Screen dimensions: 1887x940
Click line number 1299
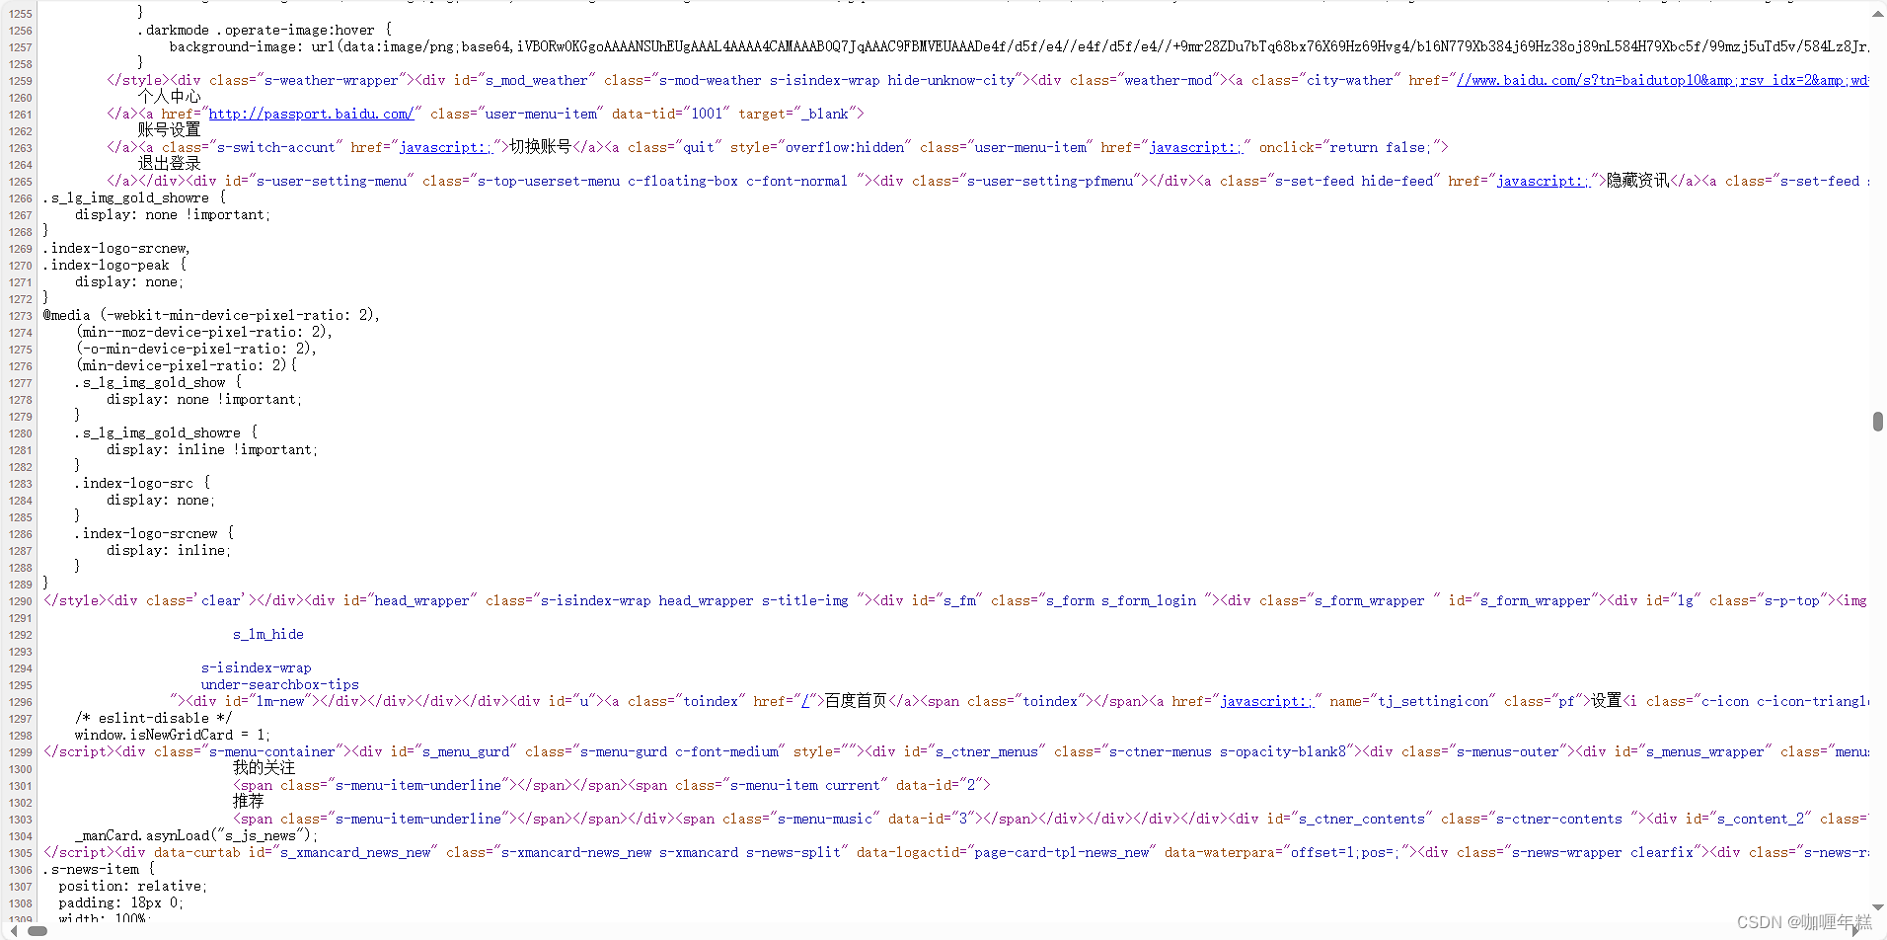21,752
